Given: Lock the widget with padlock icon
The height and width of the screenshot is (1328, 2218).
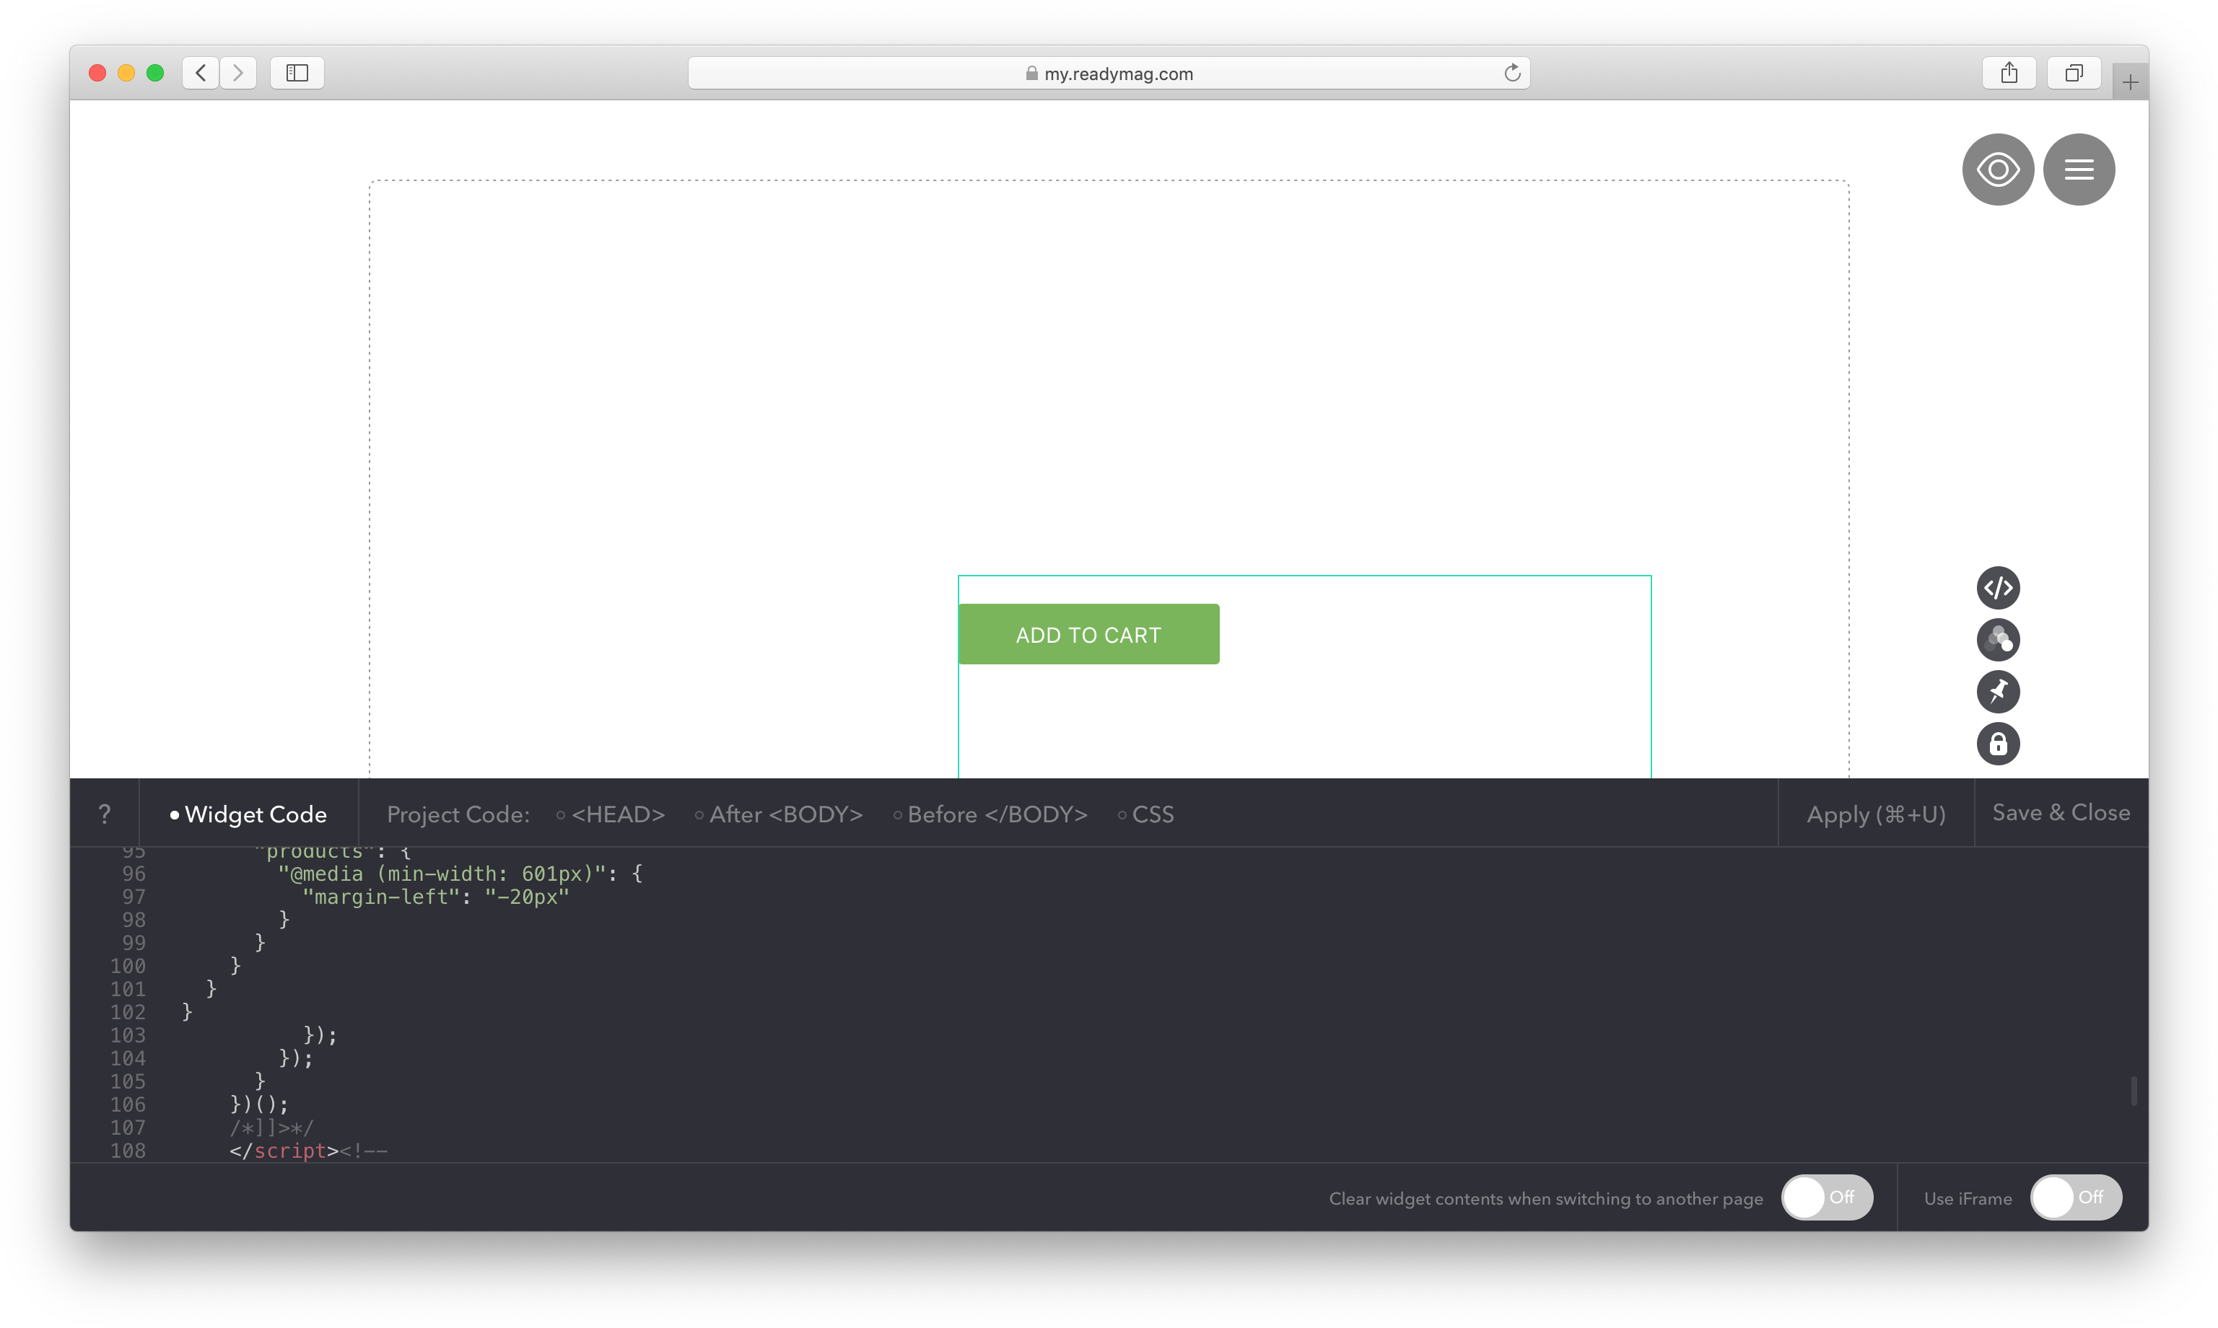Looking at the screenshot, I should coord(1997,744).
